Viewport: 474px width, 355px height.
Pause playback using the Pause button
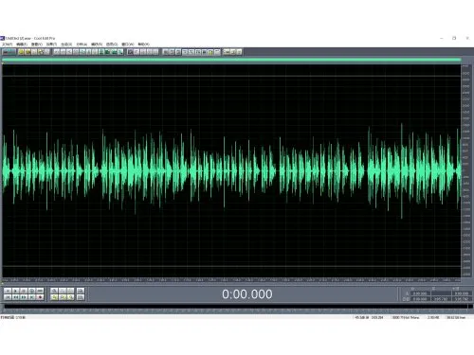[x=24, y=291]
